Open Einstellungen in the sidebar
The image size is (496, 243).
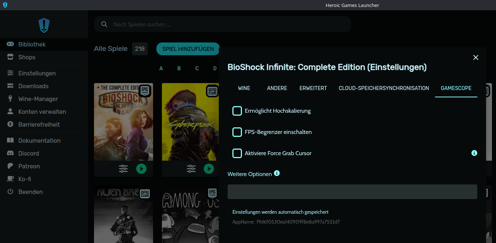[x=44, y=73]
